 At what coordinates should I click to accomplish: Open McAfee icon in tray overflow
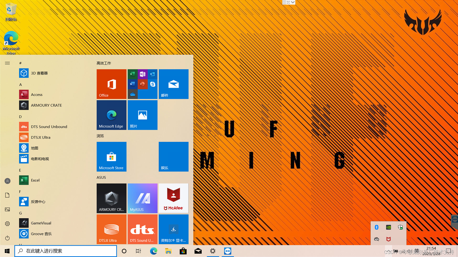pos(389,239)
